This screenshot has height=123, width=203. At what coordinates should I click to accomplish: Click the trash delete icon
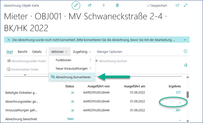pyautogui.click(x=117, y=5)
